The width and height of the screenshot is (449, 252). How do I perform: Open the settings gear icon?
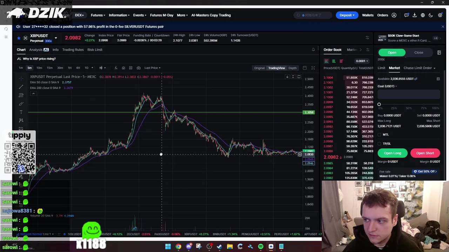440,15
